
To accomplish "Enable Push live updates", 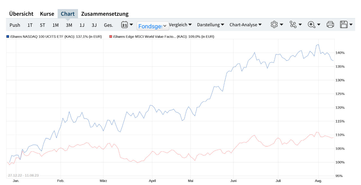I will pos(15,25).
